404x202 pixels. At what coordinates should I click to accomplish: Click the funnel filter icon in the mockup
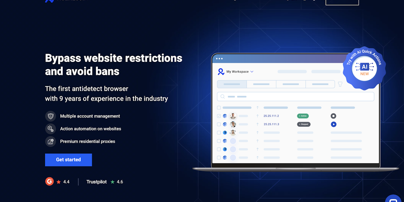coord(340,84)
